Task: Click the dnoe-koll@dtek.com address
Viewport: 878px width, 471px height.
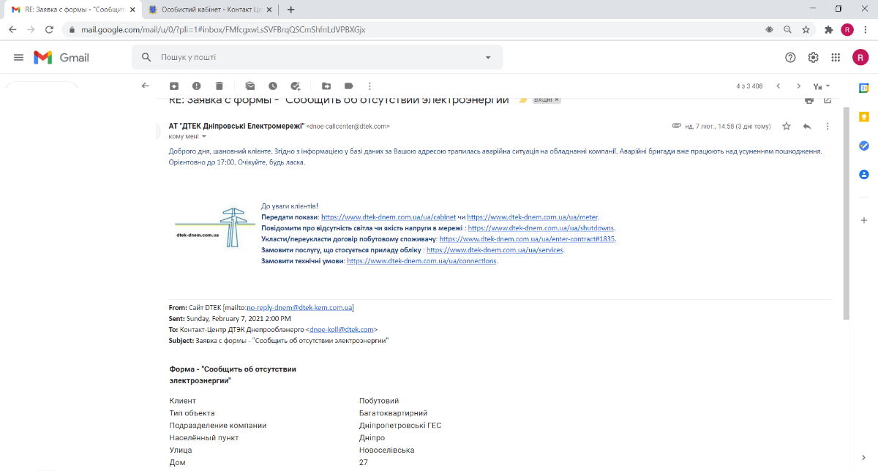Action: pos(342,330)
